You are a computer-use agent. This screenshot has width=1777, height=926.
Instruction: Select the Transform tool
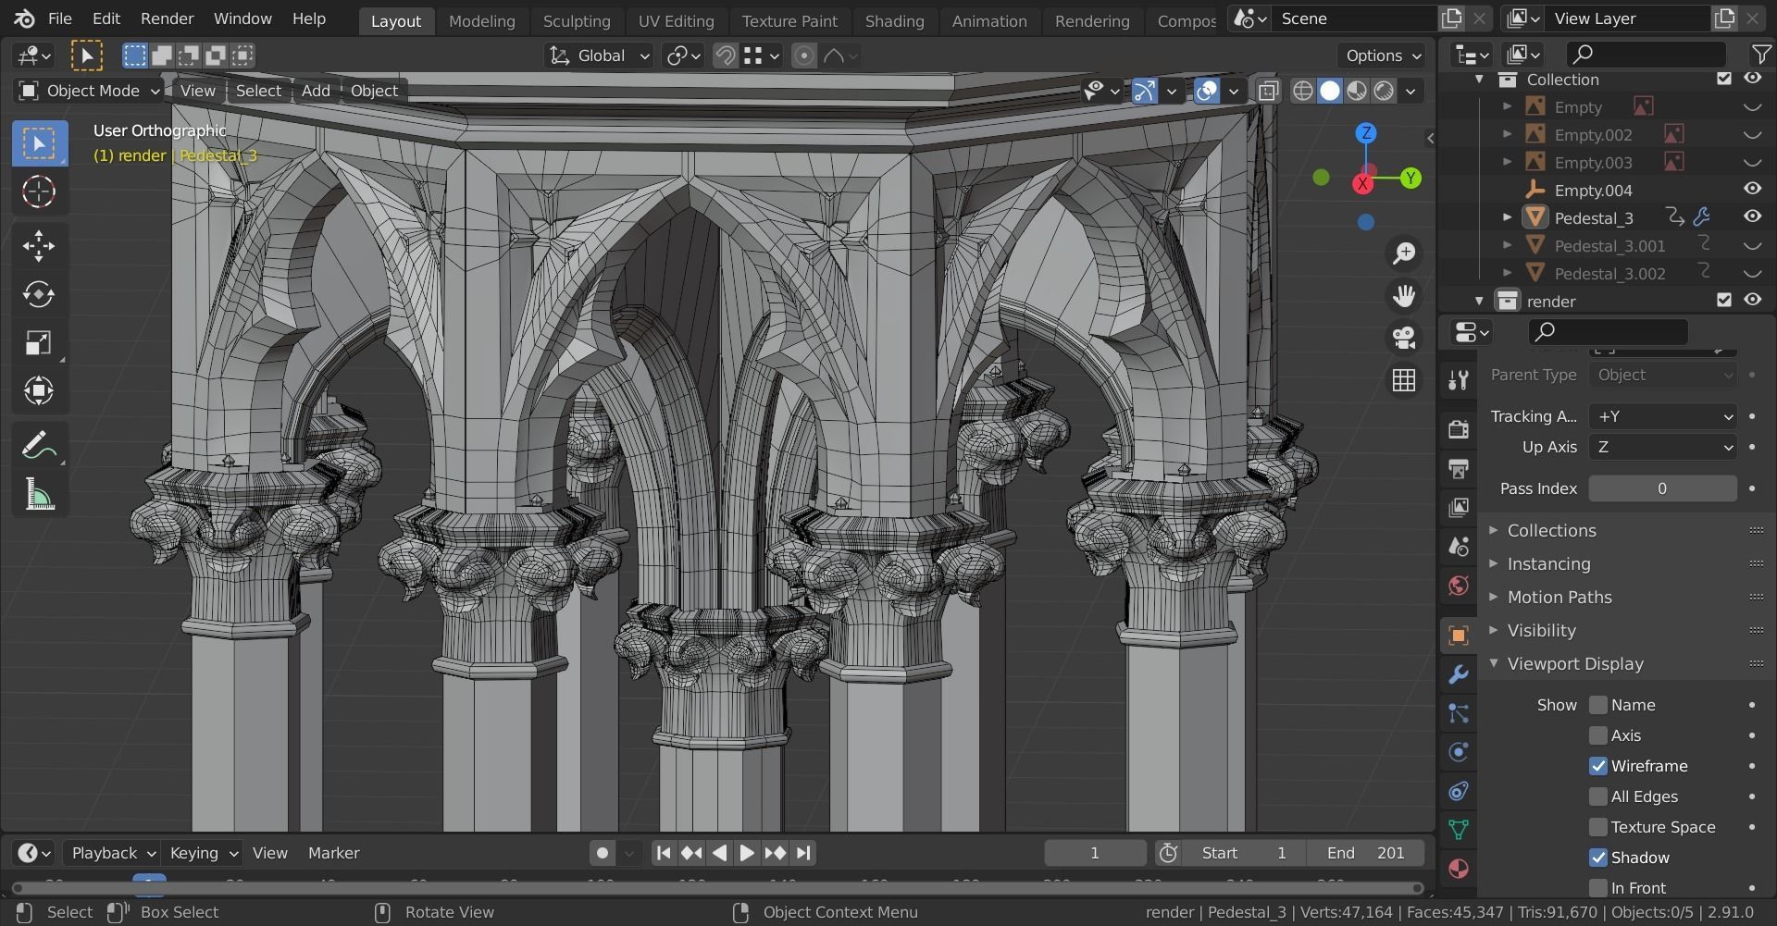click(x=39, y=390)
